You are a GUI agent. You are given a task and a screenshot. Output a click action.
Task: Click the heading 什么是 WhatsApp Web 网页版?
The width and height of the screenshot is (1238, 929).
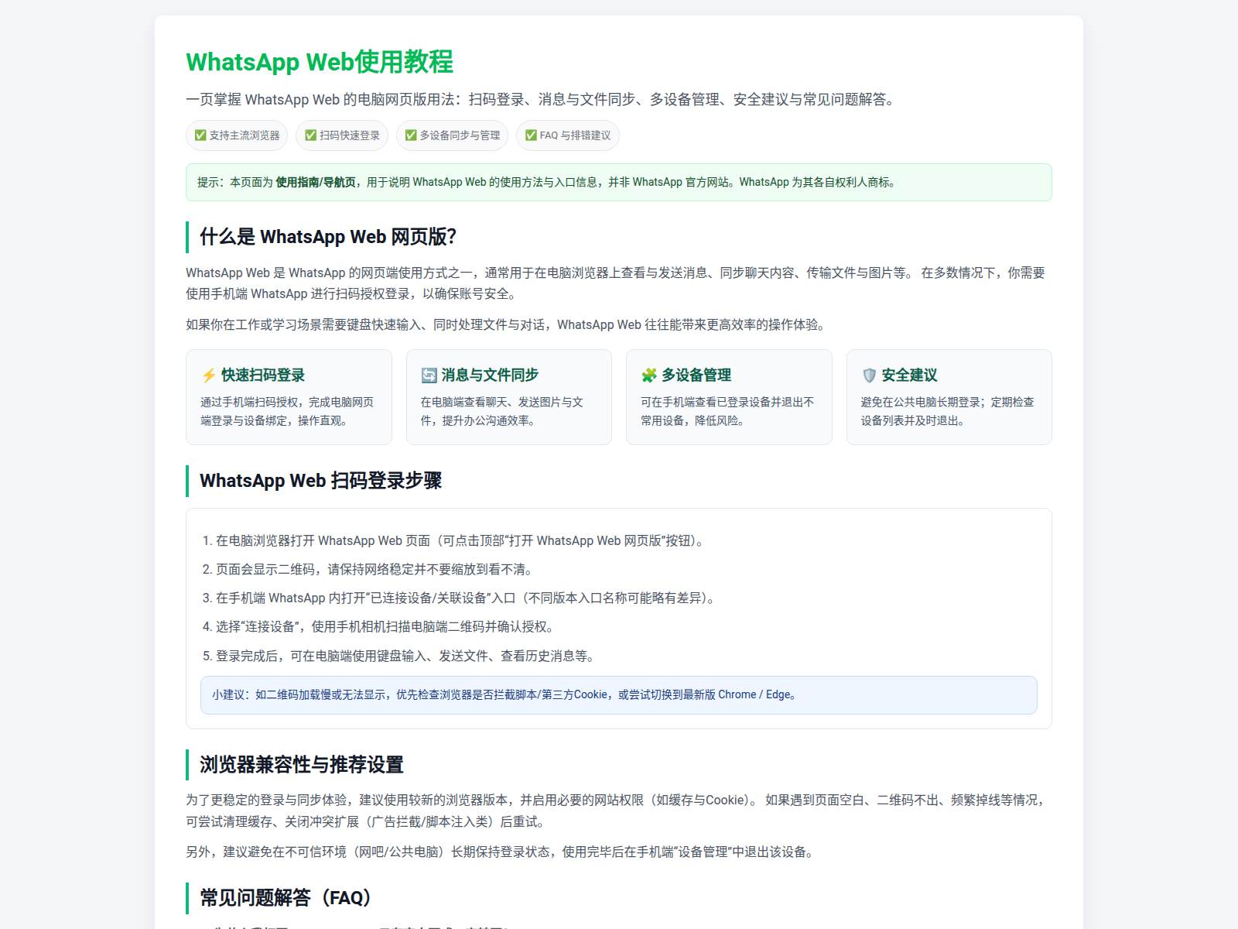tap(328, 237)
